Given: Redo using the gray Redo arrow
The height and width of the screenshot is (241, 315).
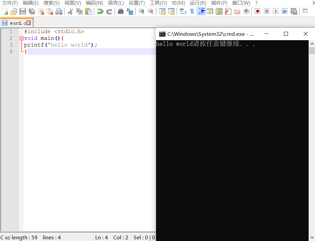Looking at the screenshot, I should [x=109, y=11].
